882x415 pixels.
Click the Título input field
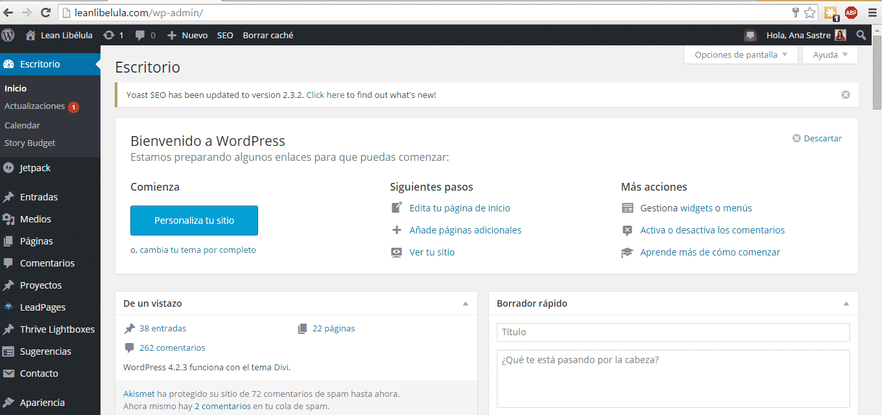[673, 332]
